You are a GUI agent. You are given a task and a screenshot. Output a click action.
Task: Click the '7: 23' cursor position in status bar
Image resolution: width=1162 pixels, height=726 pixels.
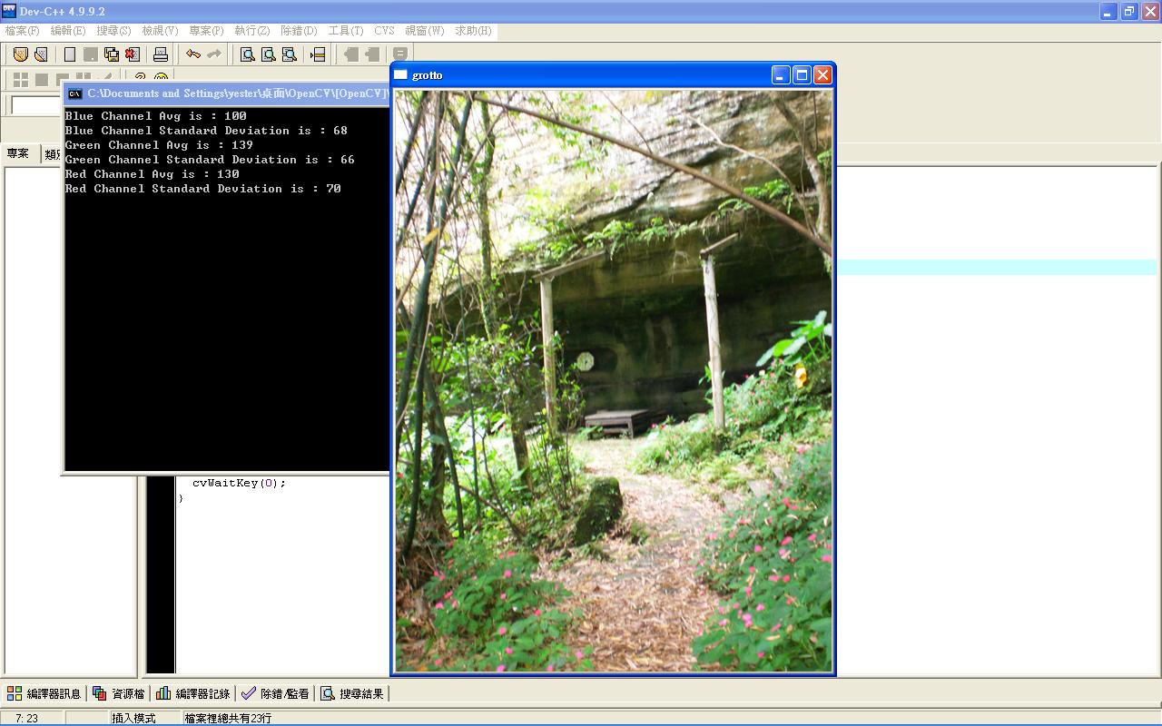point(26,718)
